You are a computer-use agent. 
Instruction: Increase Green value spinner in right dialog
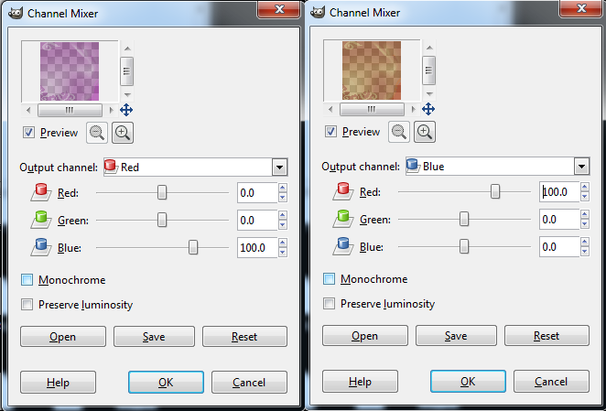[585, 215]
